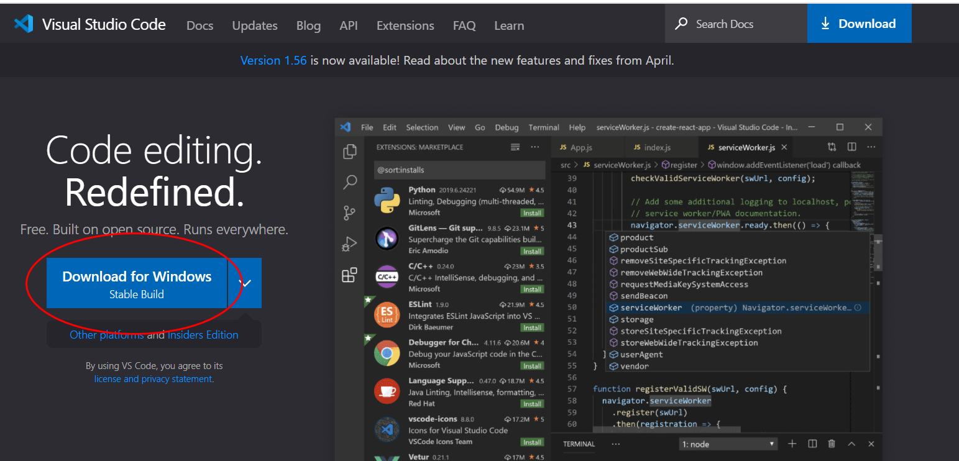Open the Explorer icon in activity bar

(350, 151)
